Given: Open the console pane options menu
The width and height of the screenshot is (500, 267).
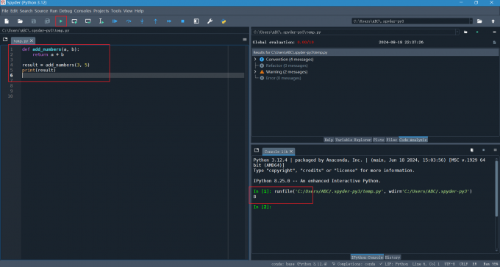Looking at the screenshot, I should [495, 150].
